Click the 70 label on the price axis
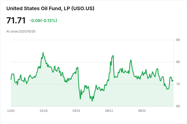This screenshot has width=187, height=124. click(x=178, y=84)
